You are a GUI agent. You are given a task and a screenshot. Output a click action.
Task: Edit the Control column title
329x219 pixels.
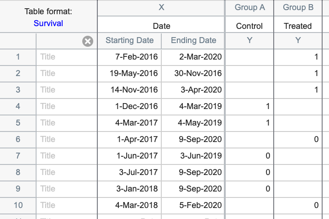pyautogui.click(x=249, y=26)
